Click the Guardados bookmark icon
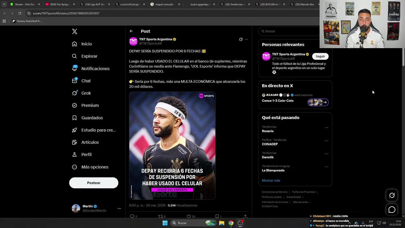The height and width of the screenshot is (228, 405). 74,118
